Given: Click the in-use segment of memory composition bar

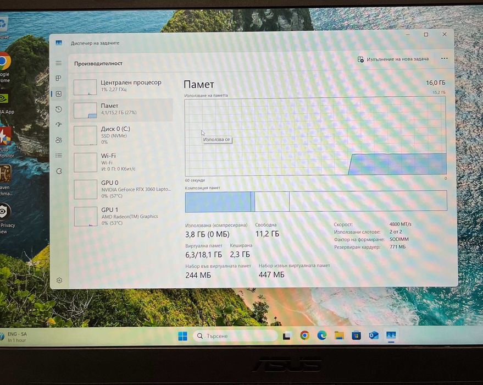Looking at the screenshot, I should [218, 202].
